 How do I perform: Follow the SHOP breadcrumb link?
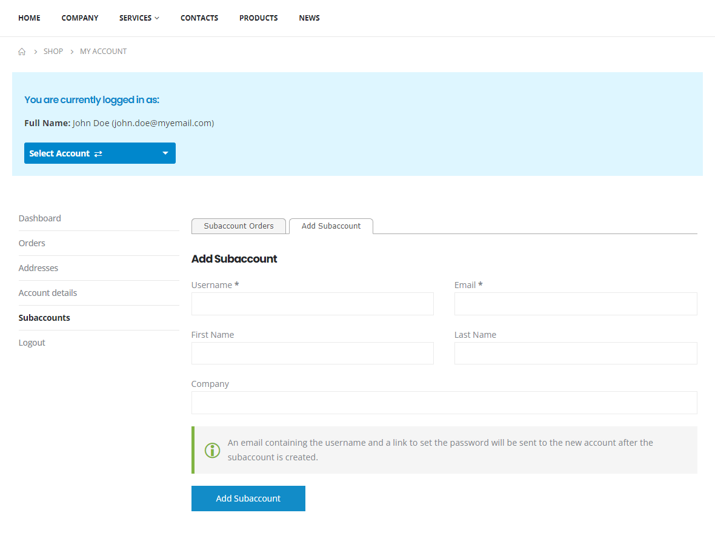click(53, 52)
